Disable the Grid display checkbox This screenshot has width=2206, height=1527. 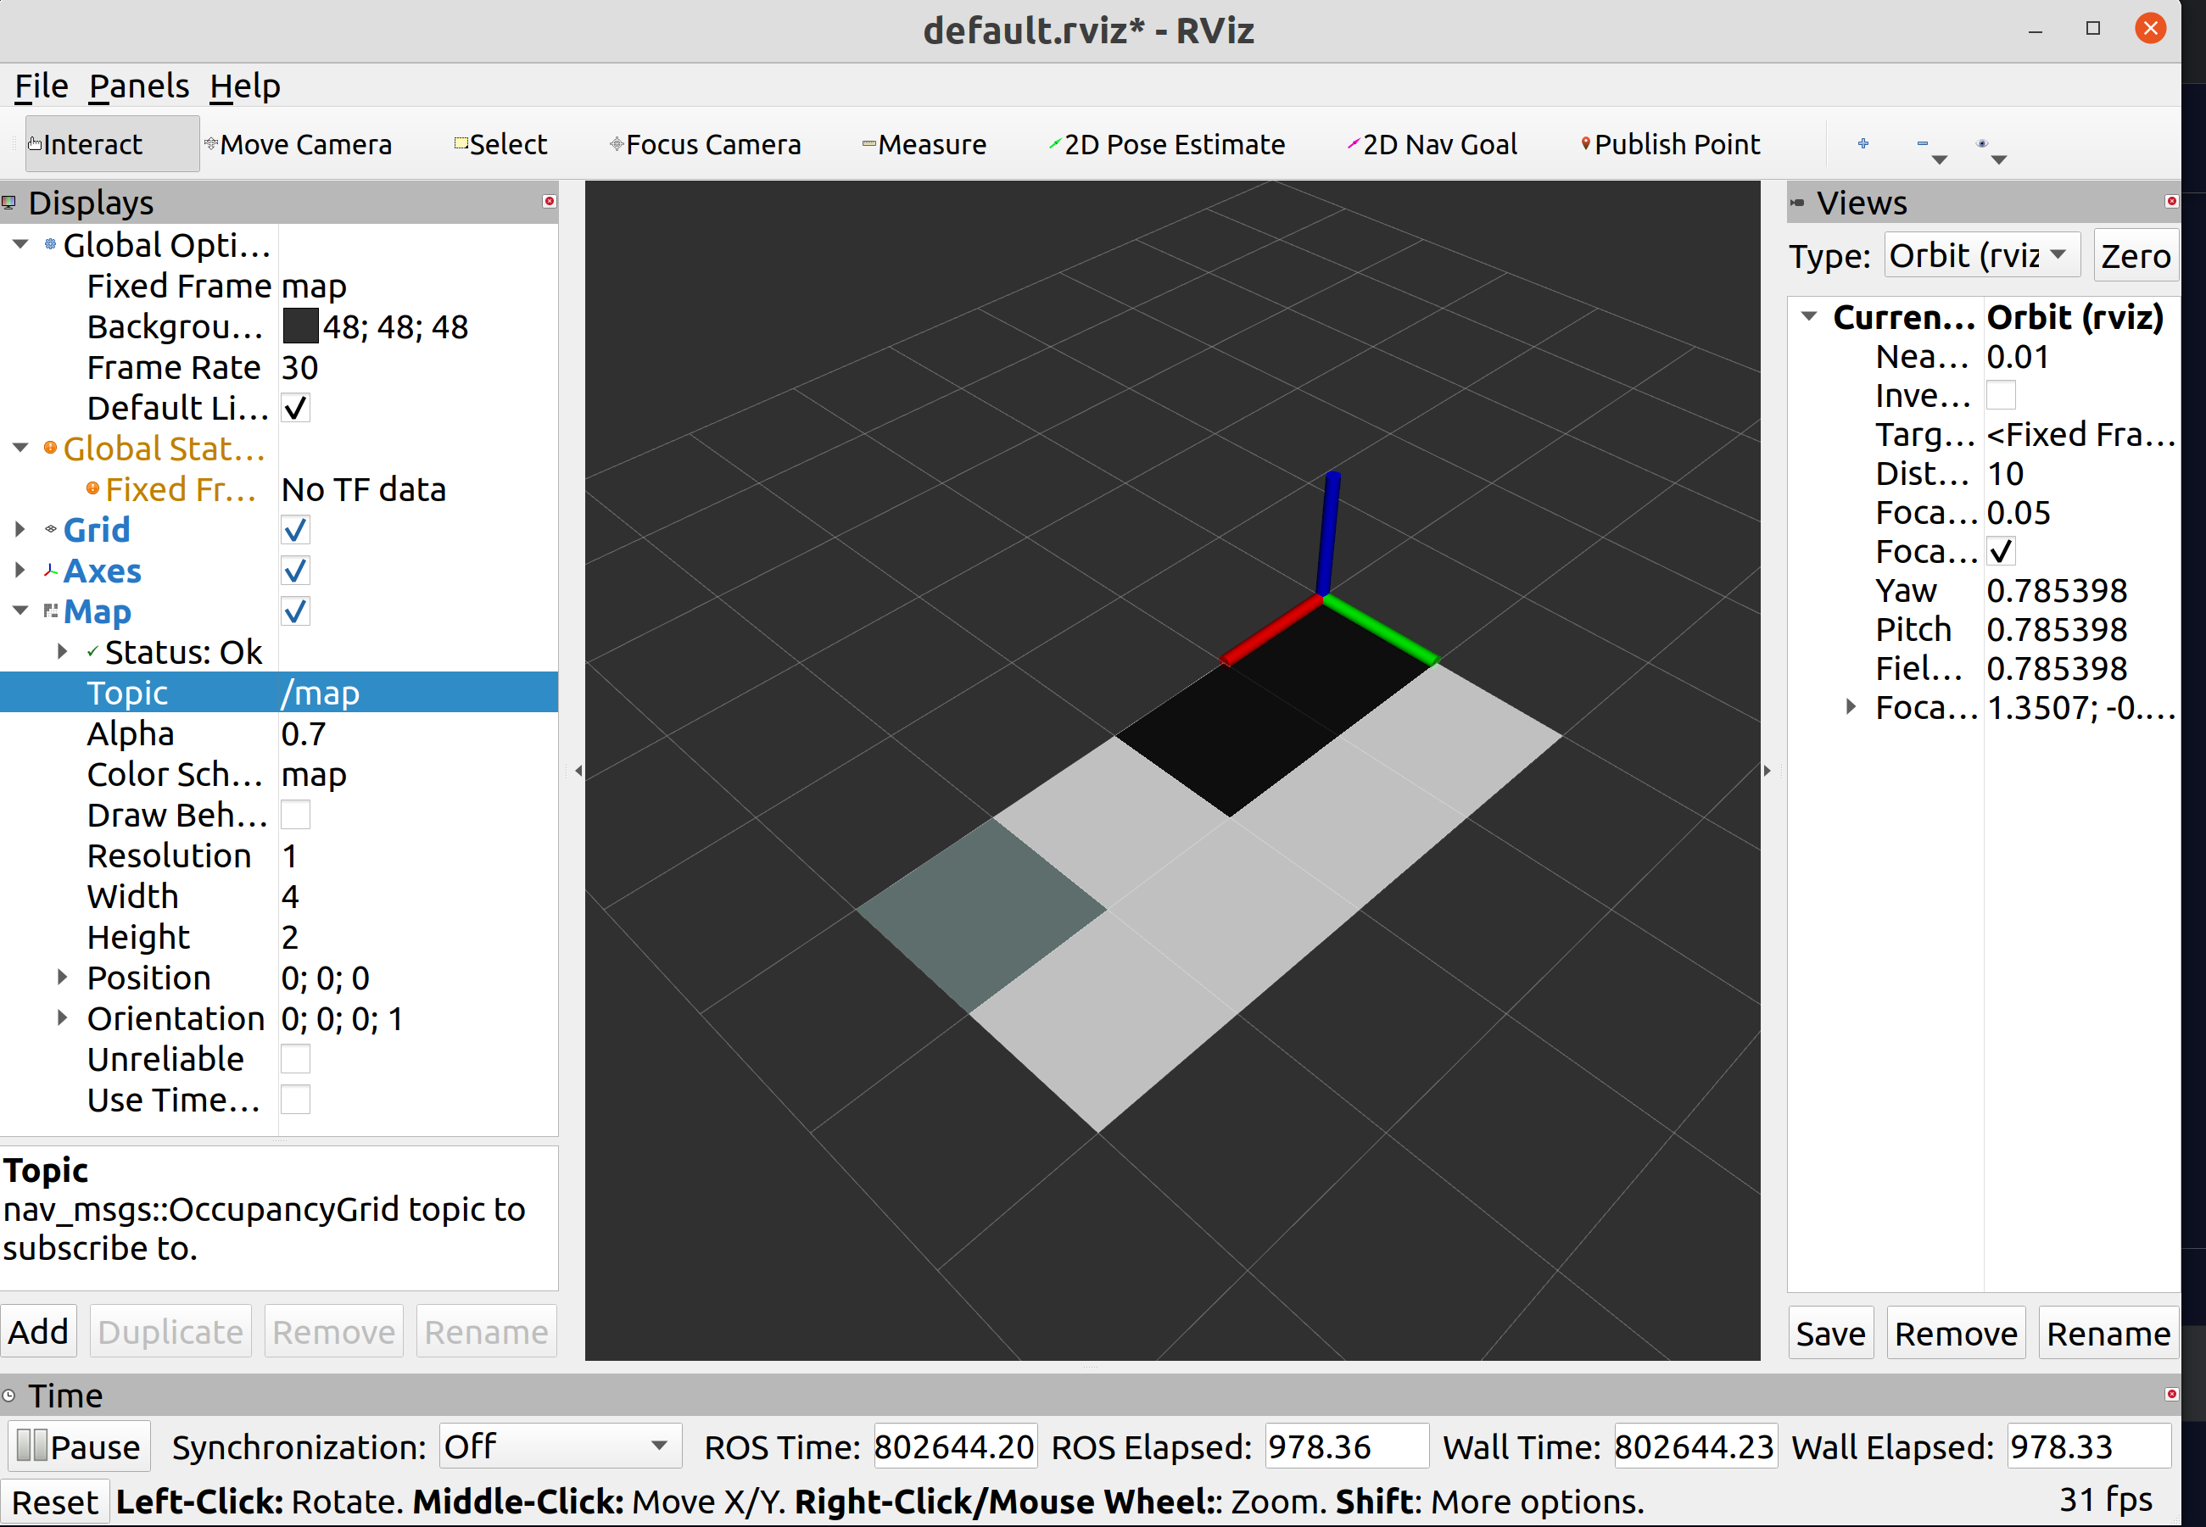(296, 530)
